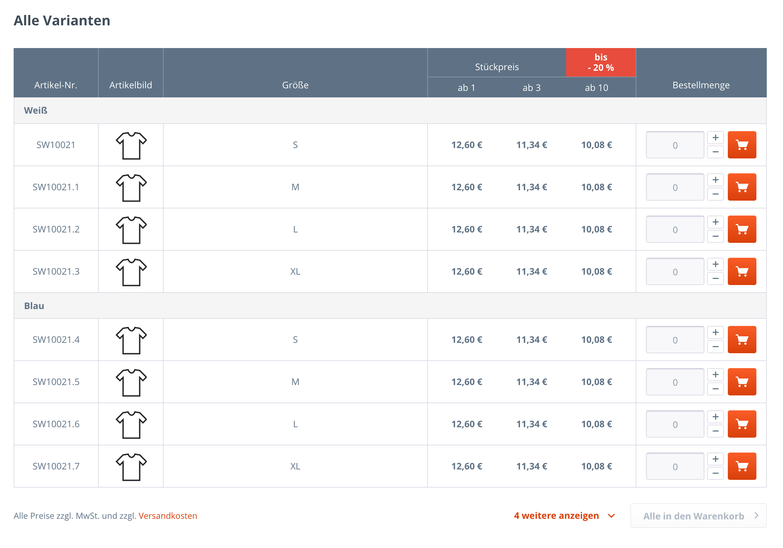This screenshot has height=548, width=783.
Task: Open T-shirt image for SW10021
Action: tap(131, 146)
